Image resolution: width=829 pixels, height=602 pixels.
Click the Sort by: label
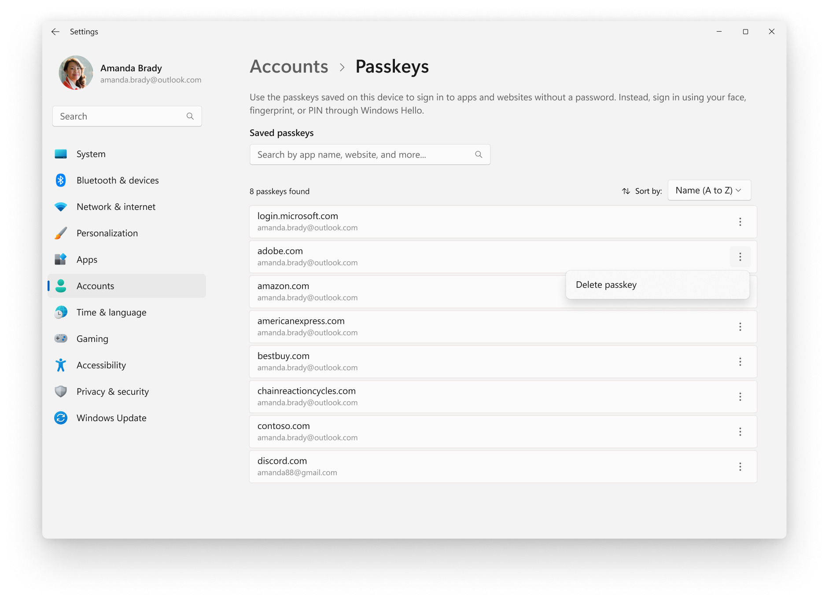648,191
